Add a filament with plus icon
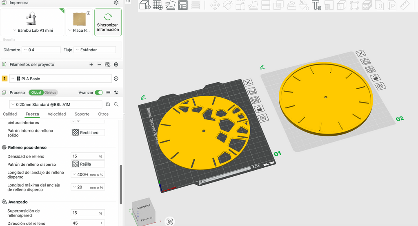 [x=91, y=64]
